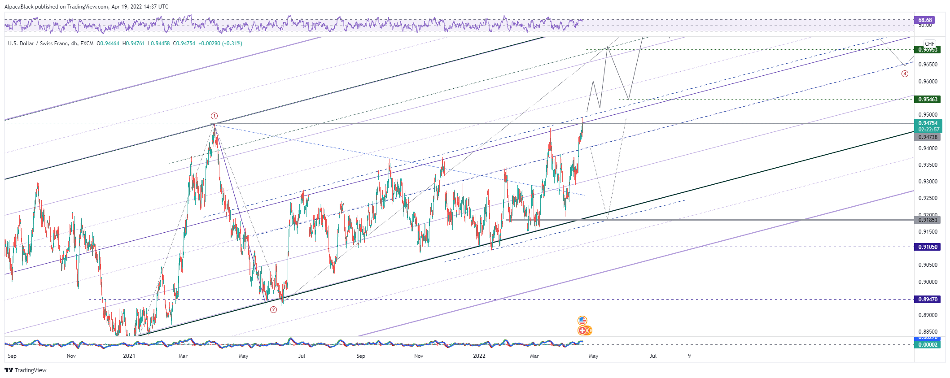This screenshot has width=950, height=378.
Task: Click the 2021 label on time axis
Action: click(x=129, y=356)
